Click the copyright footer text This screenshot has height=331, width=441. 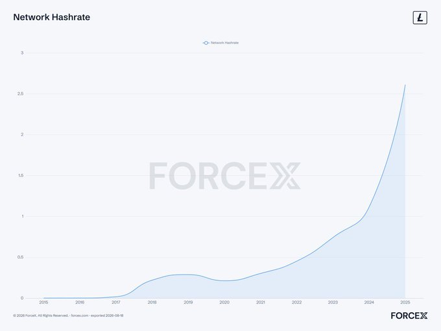tap(68, 315)
